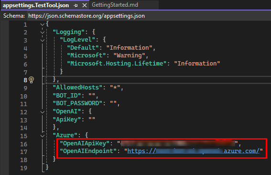Click the "BOT_ID" key
Viewport: 271px width, 175px height.
point(67,96)
